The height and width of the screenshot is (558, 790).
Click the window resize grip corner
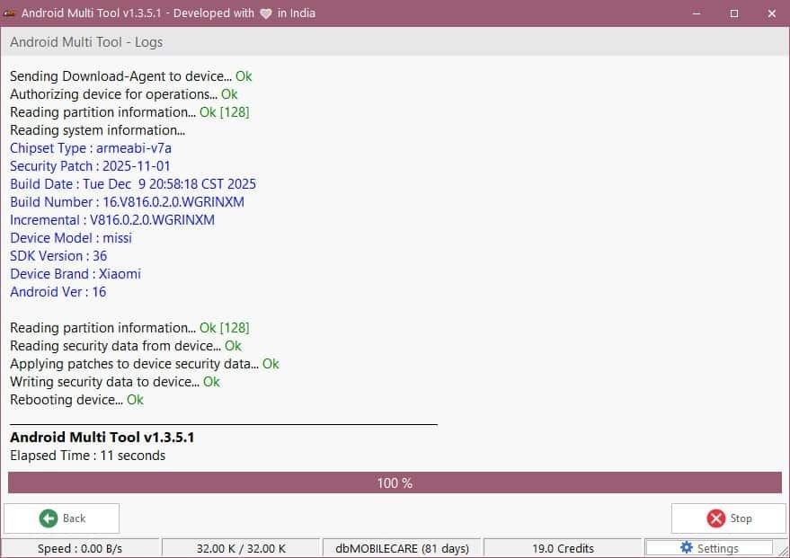(x=783, y=551)
